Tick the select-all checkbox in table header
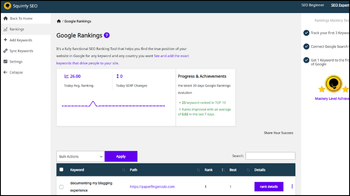The height and width of the screenshot is (196, 350). click(61, 169)
